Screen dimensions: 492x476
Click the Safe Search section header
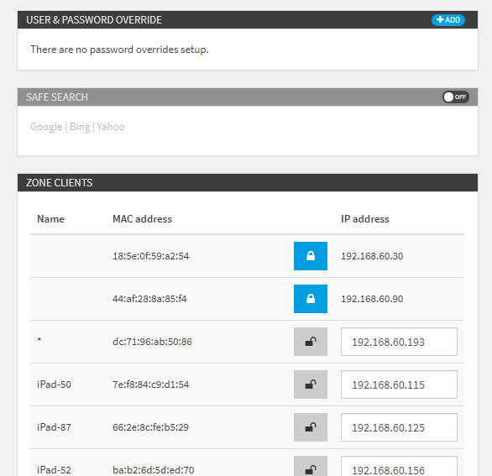[x=248, y=97]
